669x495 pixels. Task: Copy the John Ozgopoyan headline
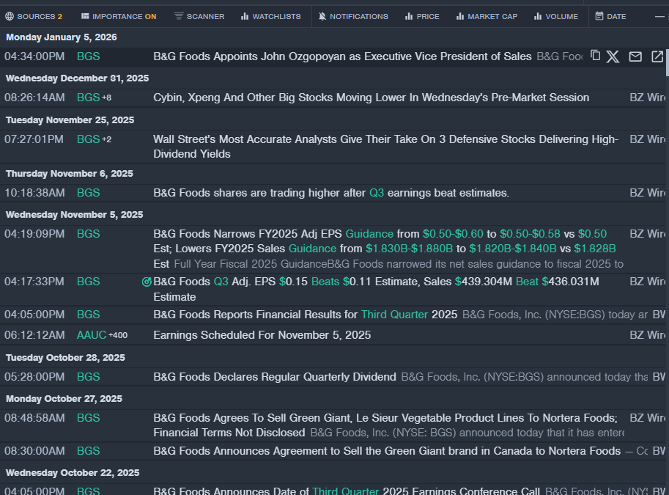596,56
